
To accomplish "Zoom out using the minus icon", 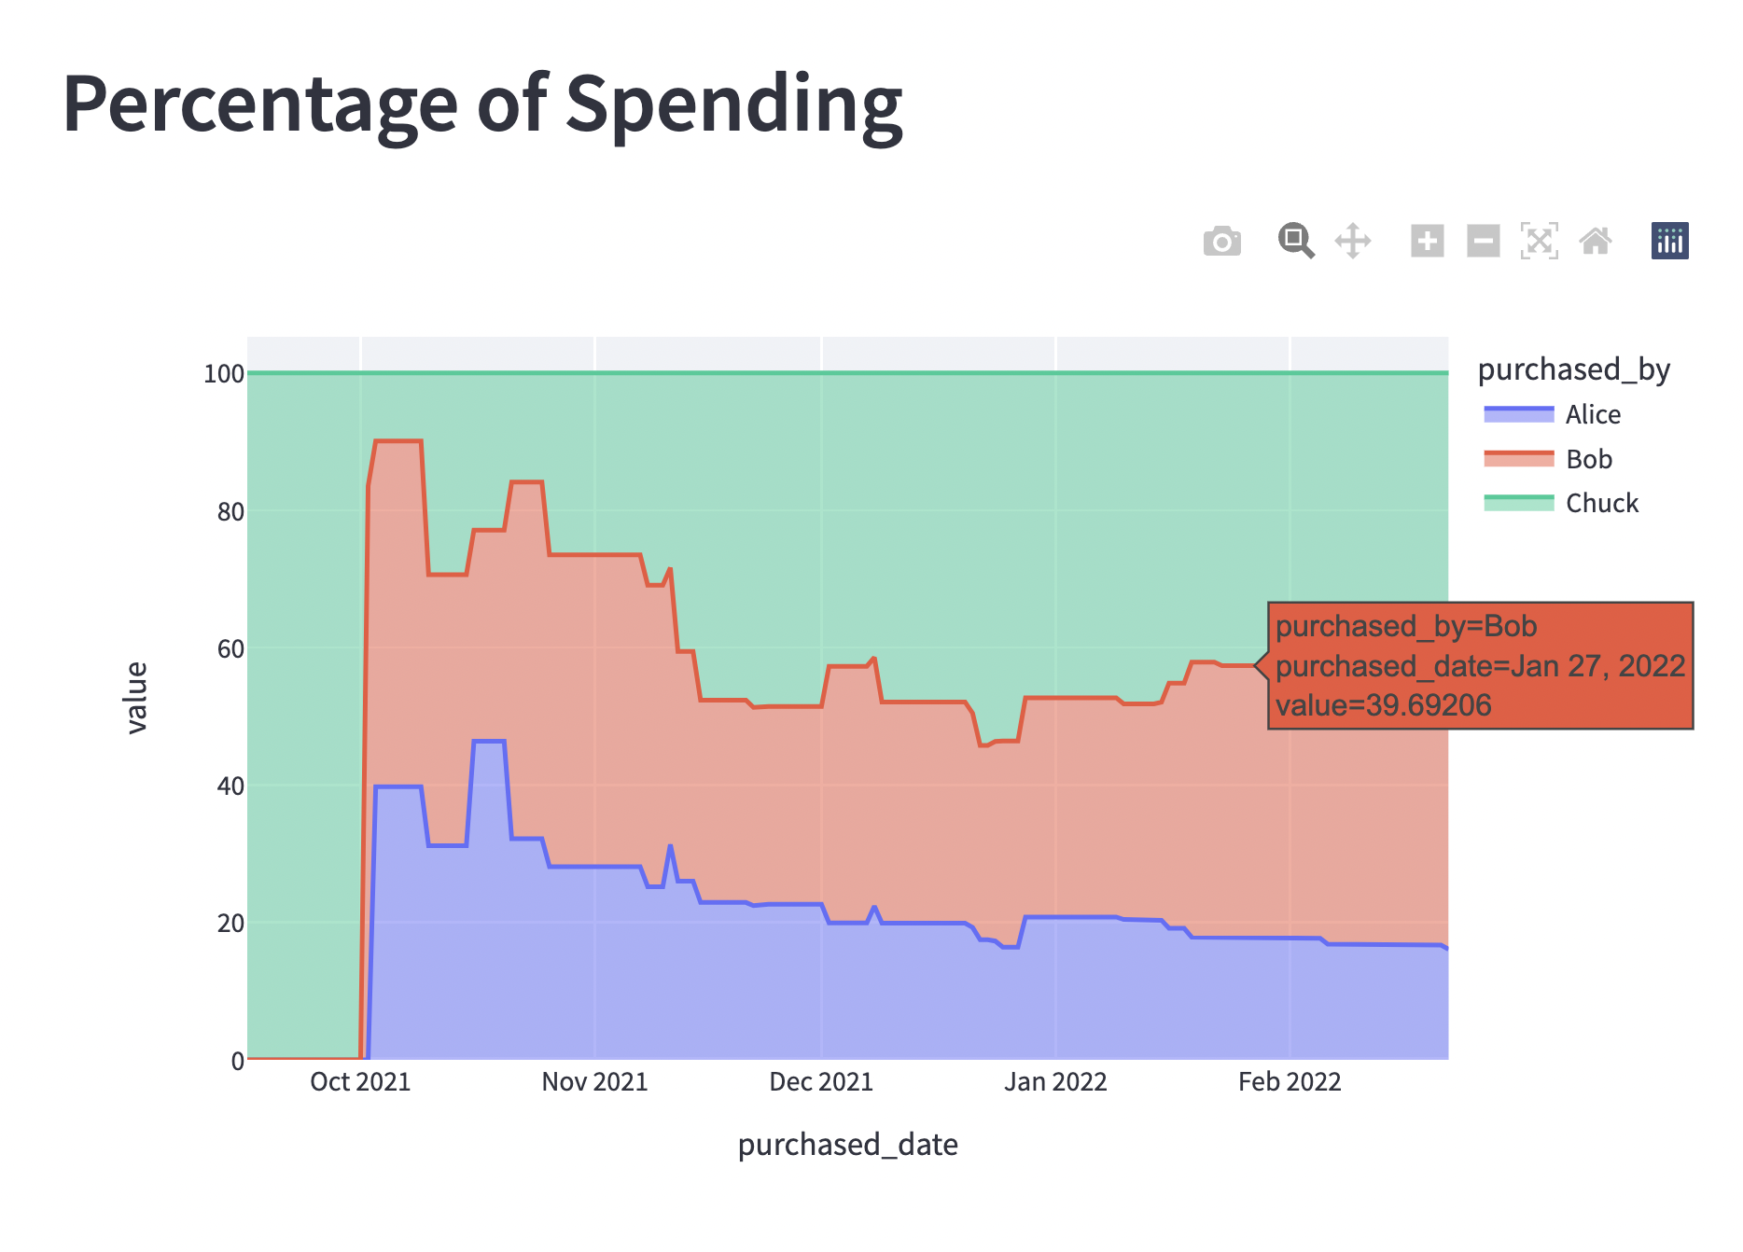I will tap(1484, 241).
